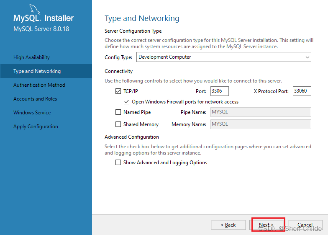Image resolution: width=328 pixels, height=235 pixels.
Task: Click the X Protocol Port field
Action: 302,91
